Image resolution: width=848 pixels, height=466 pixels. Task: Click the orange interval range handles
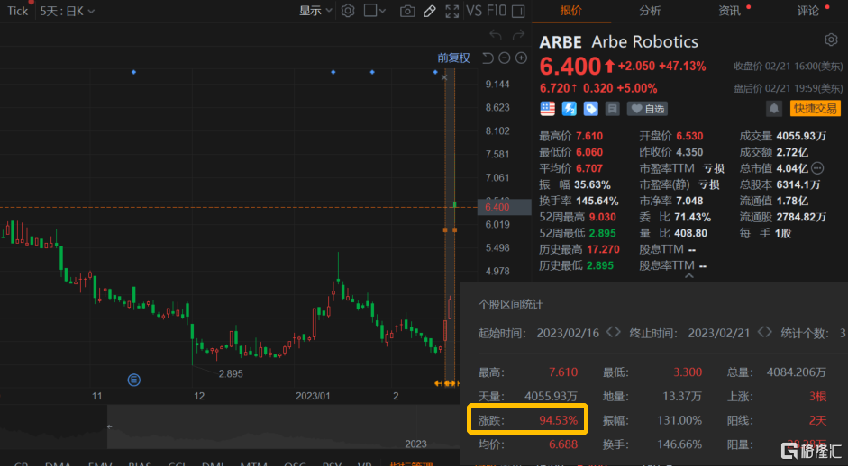(x=447, y=383)
